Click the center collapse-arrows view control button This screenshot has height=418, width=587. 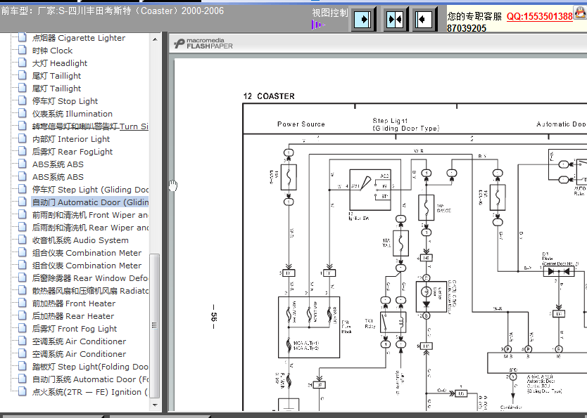point(395,19)
